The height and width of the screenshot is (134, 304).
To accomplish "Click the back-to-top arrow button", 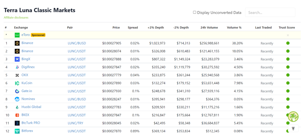I will 293,129.
